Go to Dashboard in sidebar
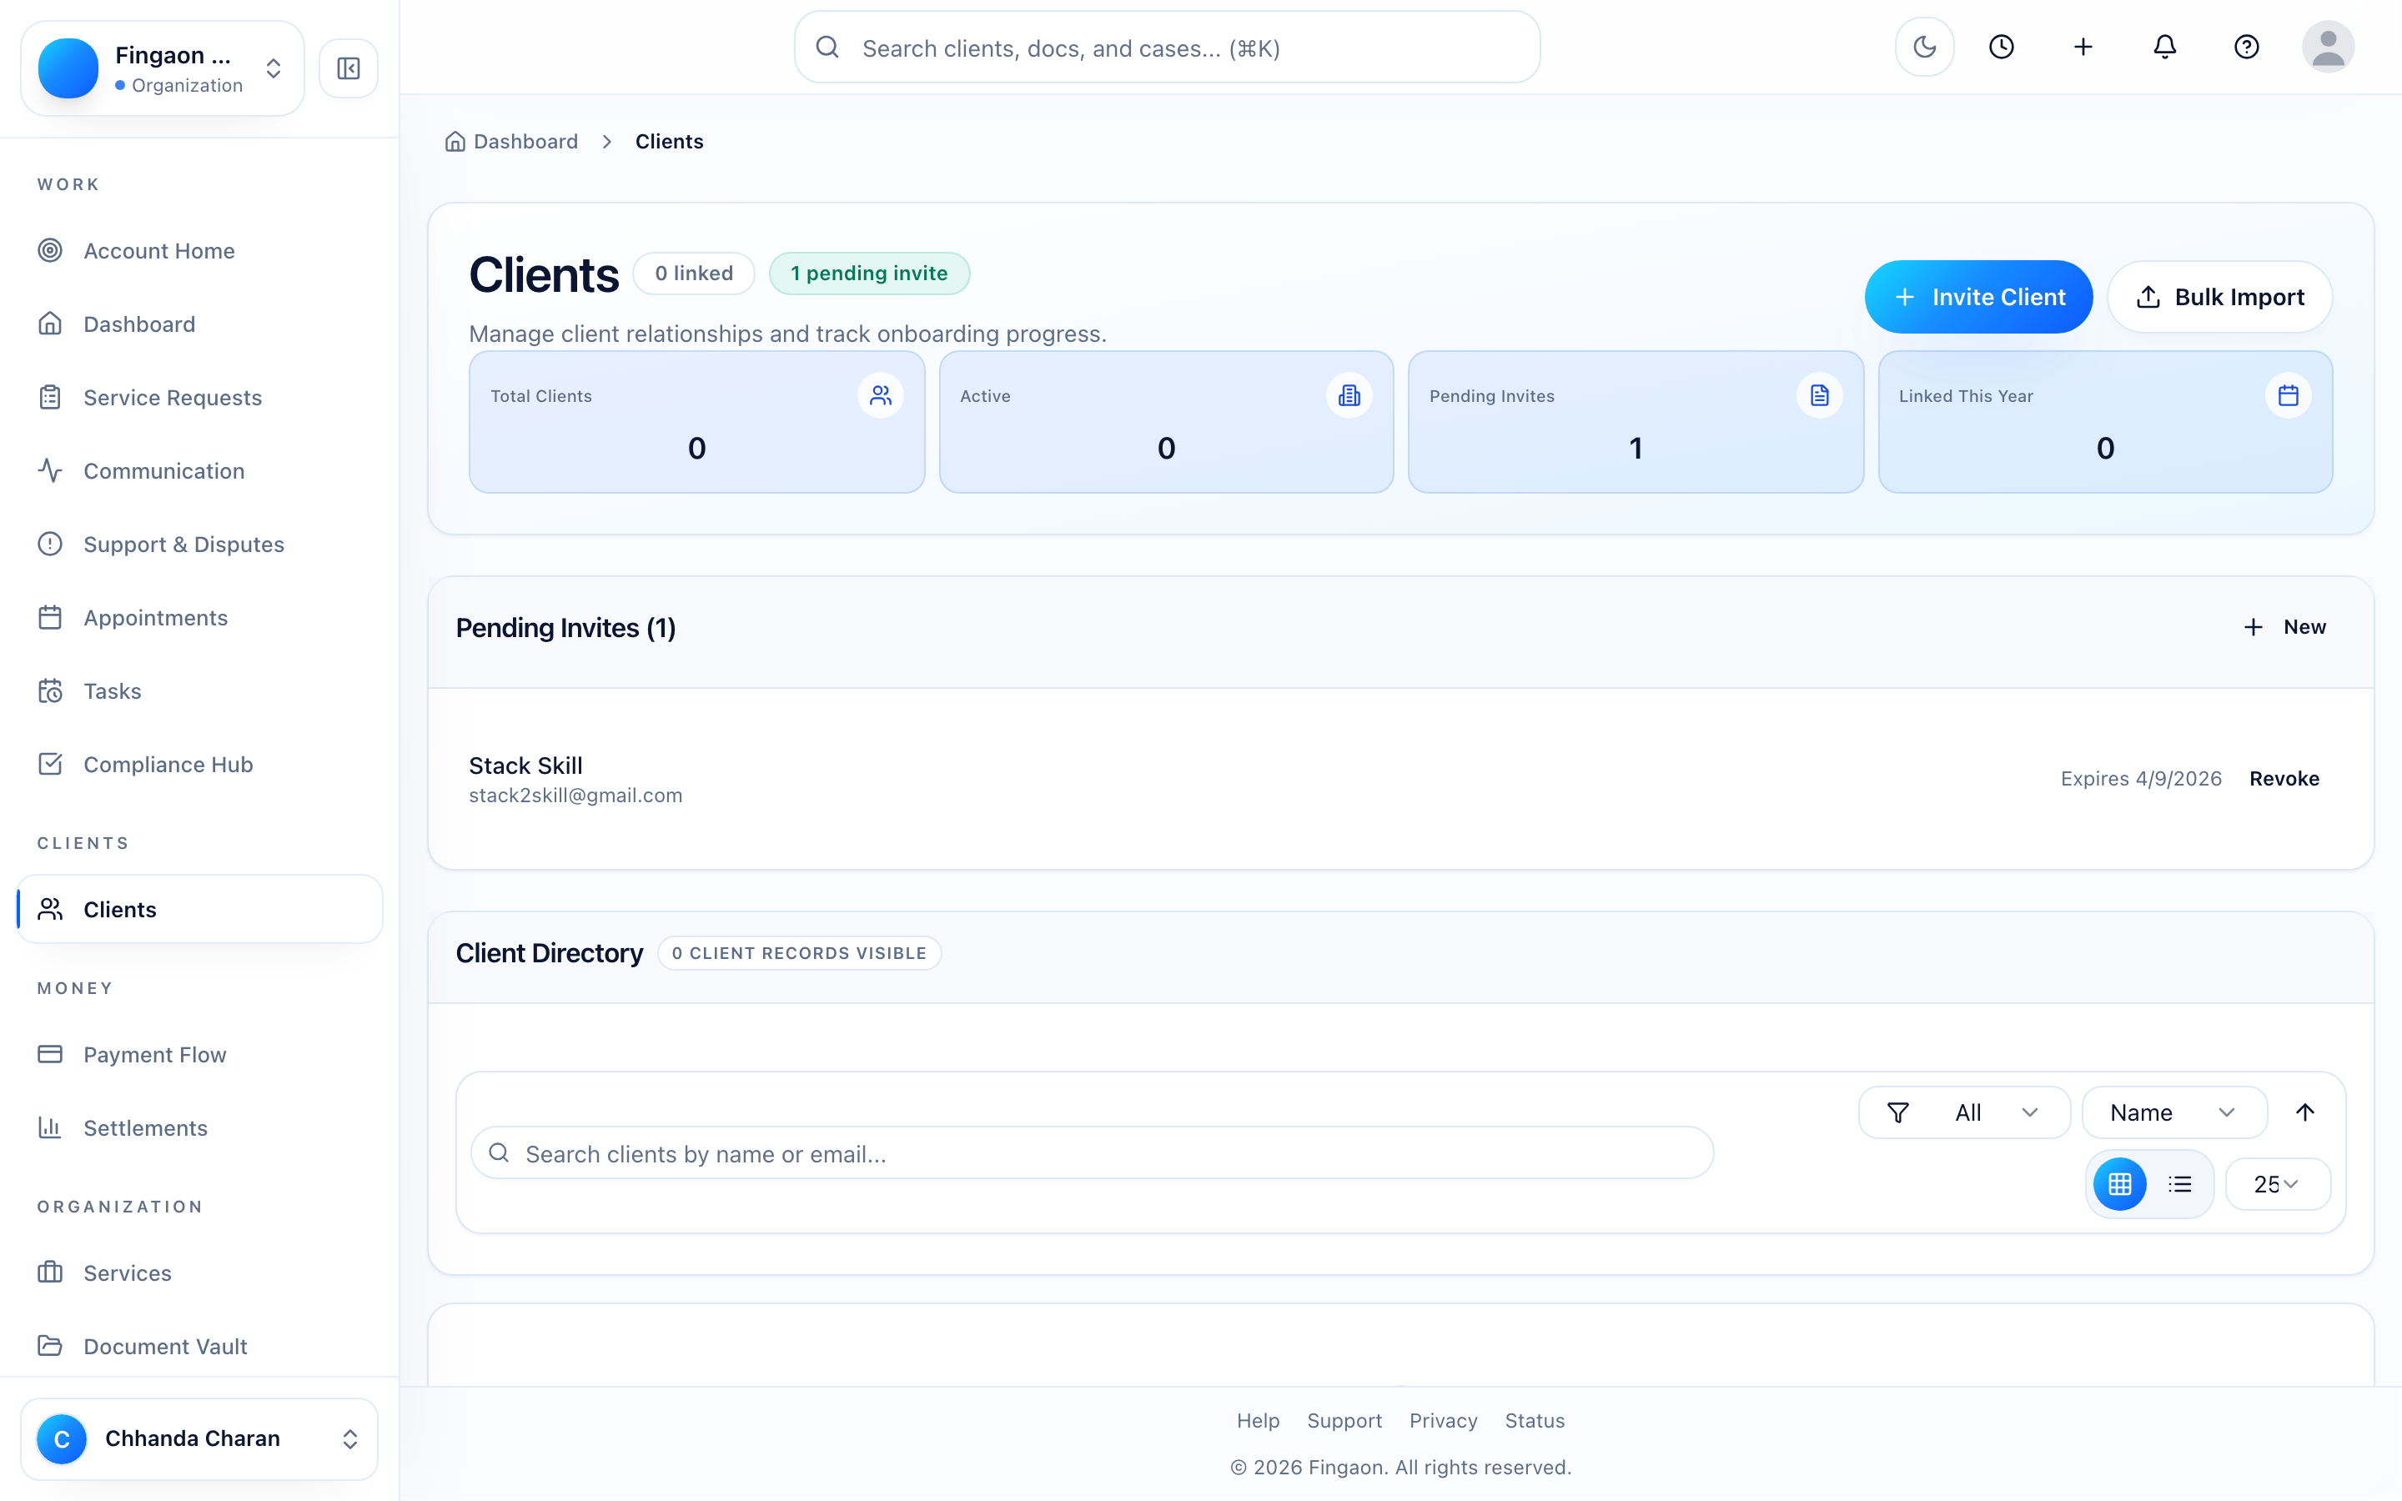The height and width of the screenshot is (1501, 2402). click(x=198, y=324)
